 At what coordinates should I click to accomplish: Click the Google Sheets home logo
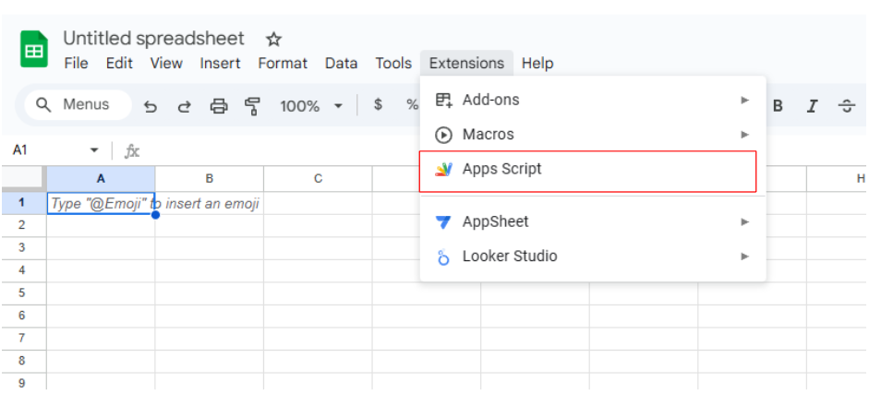pos(34,50)
